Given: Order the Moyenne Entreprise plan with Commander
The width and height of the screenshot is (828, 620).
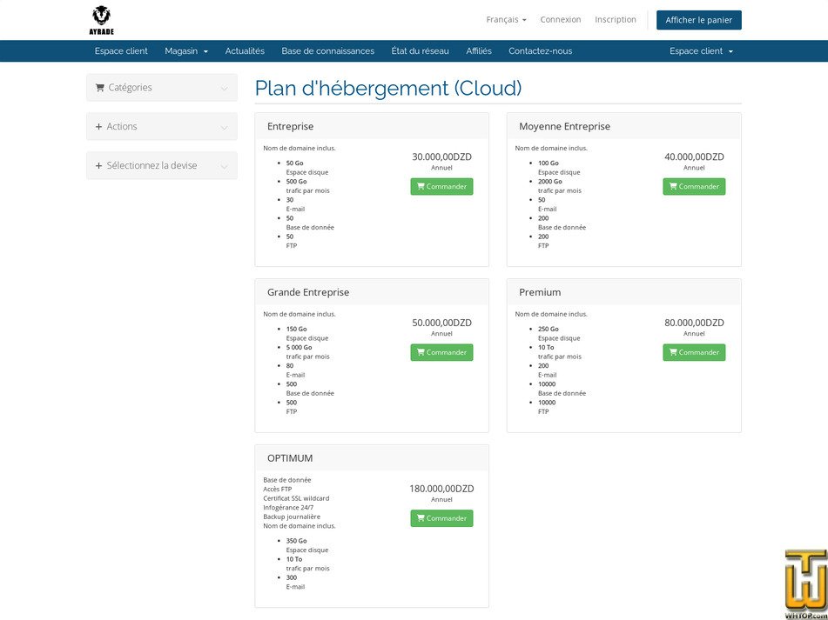Looking at the screenshot, I should click(694, 187).
